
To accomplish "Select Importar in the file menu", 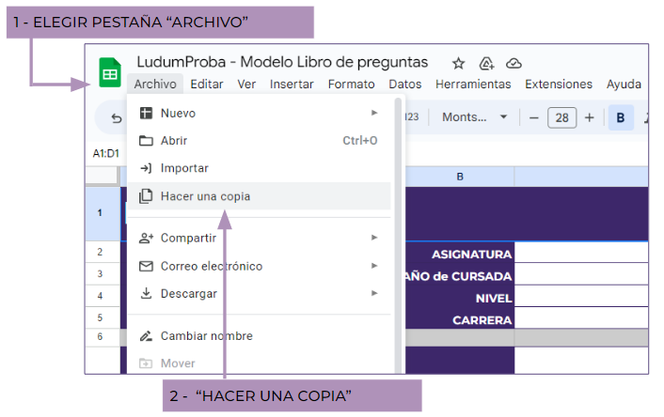I will pos(184,168).
